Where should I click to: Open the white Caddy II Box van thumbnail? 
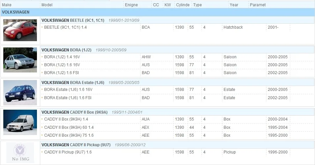(20, 122)
